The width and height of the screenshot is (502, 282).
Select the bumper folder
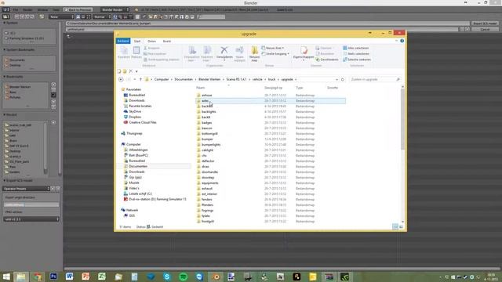coord(207,139)
